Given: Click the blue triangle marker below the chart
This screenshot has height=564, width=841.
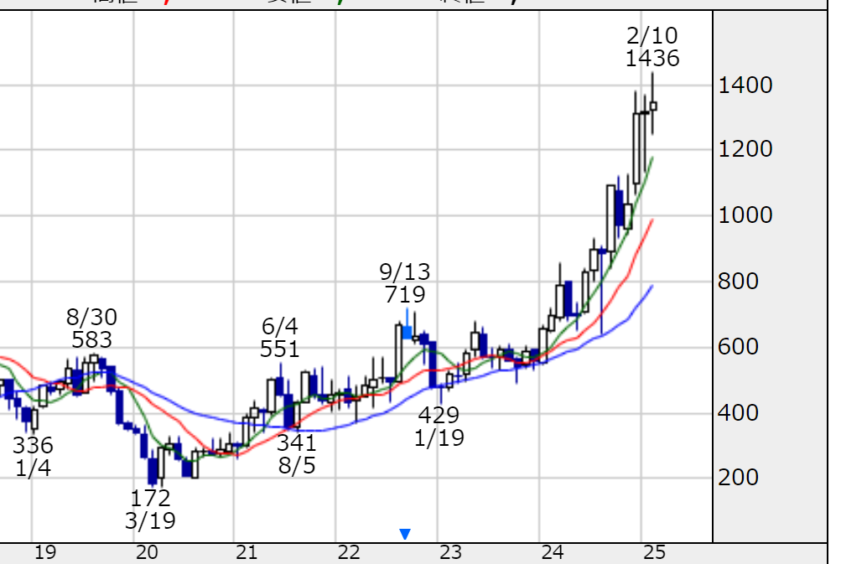Looking at the screenshot, I should 405,534.
